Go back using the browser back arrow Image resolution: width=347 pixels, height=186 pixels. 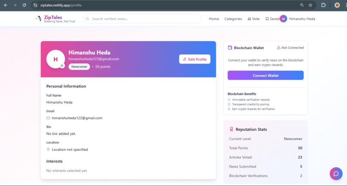pyautogui.click(x=6, y=5)
